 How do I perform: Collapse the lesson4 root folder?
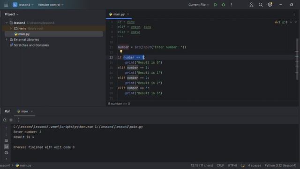pyautogui.click(x=7, y=23)
